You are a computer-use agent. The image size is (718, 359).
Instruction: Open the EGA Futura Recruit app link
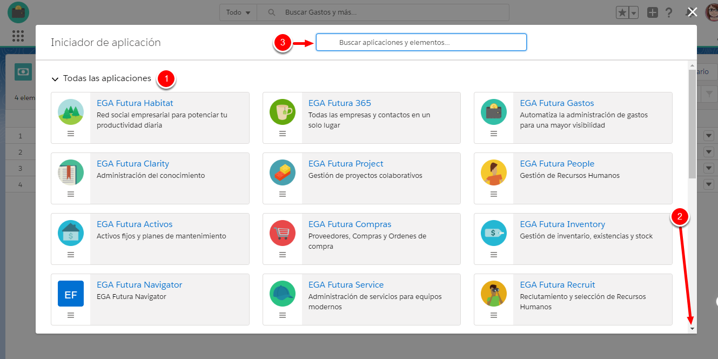[557, 285]
